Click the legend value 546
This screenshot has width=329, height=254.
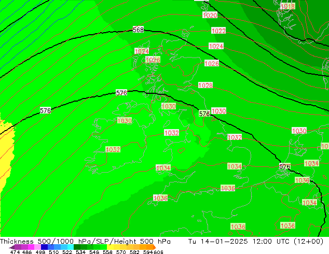point(94,252)
